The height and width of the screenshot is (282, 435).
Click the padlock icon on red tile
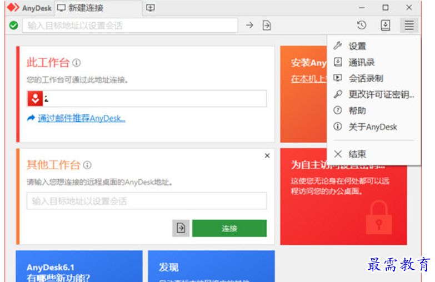click(379, 218)
